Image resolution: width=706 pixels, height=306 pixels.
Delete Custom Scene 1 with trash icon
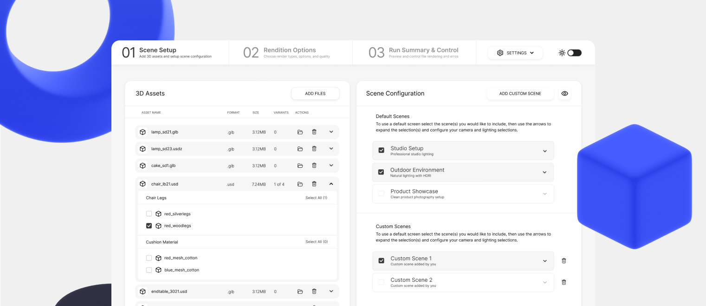pos(564,261)
